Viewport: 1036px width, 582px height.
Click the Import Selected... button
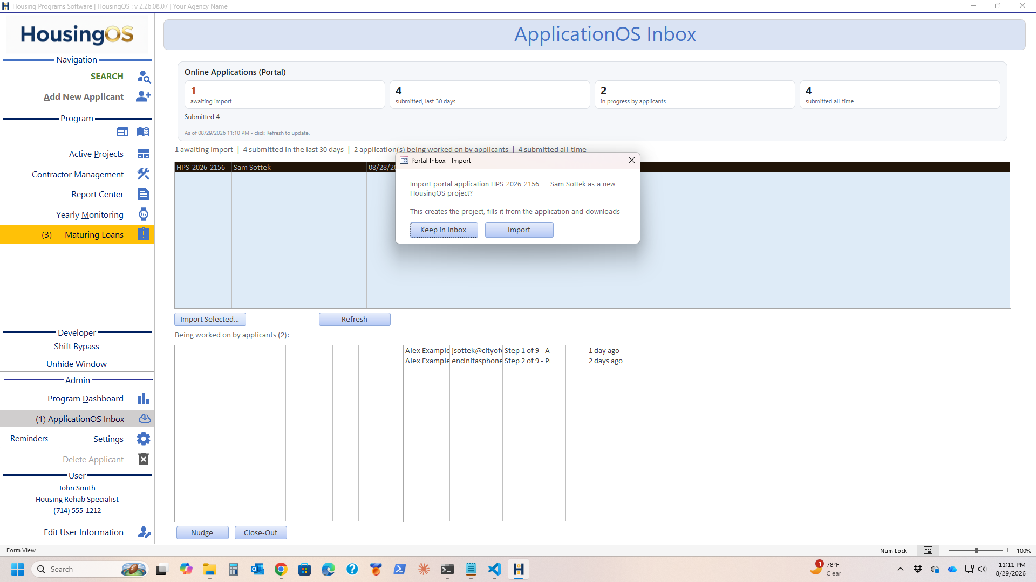point(210,320)
